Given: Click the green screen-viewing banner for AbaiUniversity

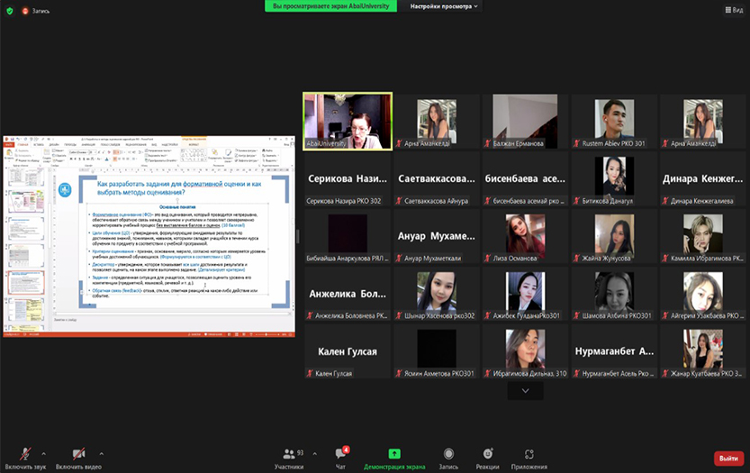Looking at the screenshot, I should [x=332, y=6].
